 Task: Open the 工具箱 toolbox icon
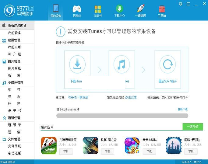click(x=162, y=9)
